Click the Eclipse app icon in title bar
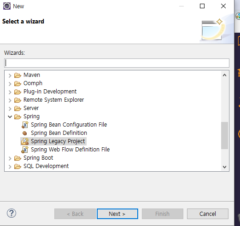 pyautogui.click(x=7, y=6)
